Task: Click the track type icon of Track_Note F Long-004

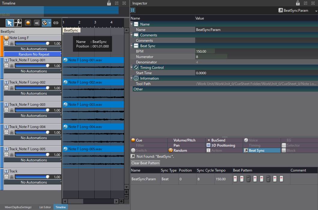Action: [x=6, y=127]
